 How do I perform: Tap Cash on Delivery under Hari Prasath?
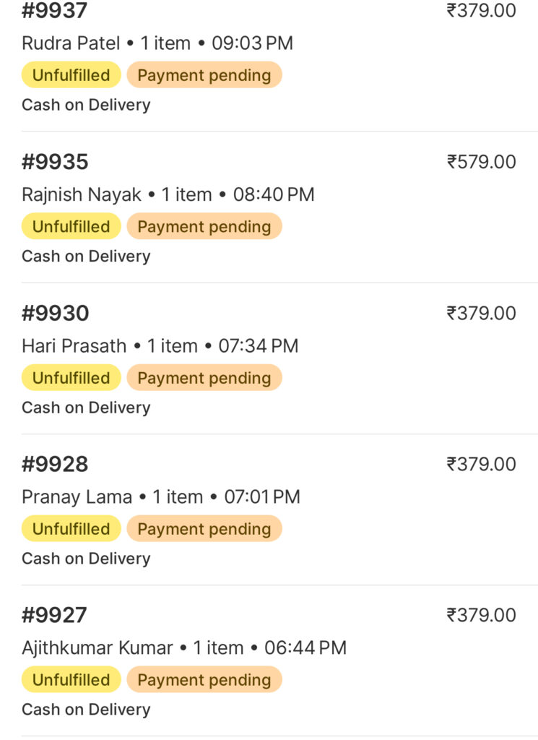pyautogui.click(x=86, y=408)
